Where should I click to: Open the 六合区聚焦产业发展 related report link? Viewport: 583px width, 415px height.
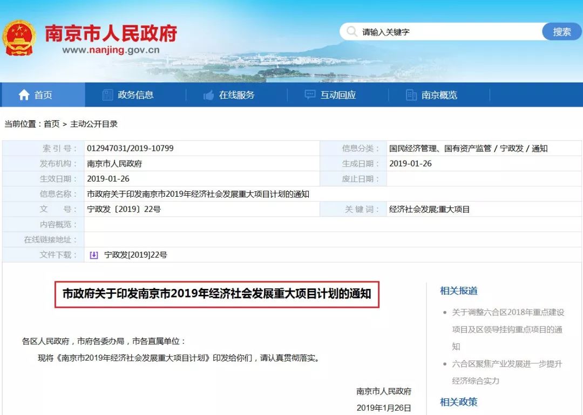point(506,371)
